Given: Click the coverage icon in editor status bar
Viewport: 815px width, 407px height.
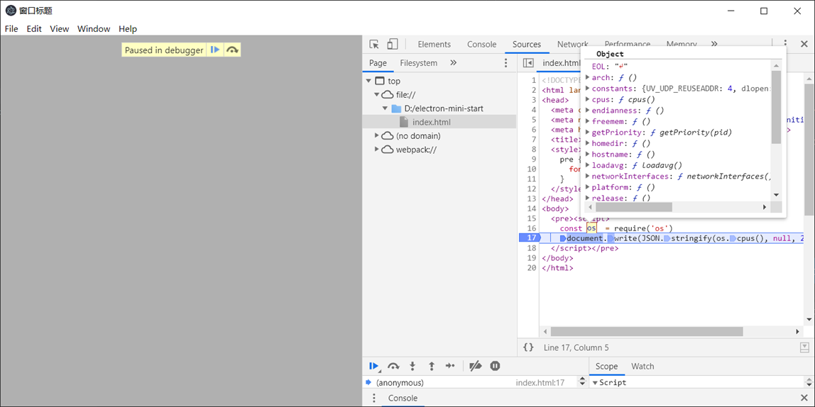Looking at the screenshot, I should pyautogui.click(x=805, y=347).
